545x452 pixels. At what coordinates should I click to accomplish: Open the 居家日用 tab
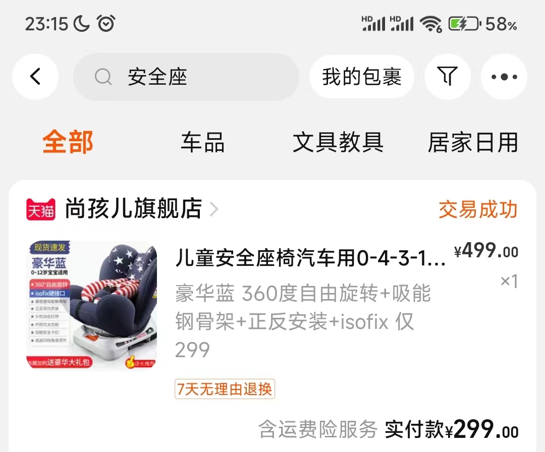[x=473, y=142]
